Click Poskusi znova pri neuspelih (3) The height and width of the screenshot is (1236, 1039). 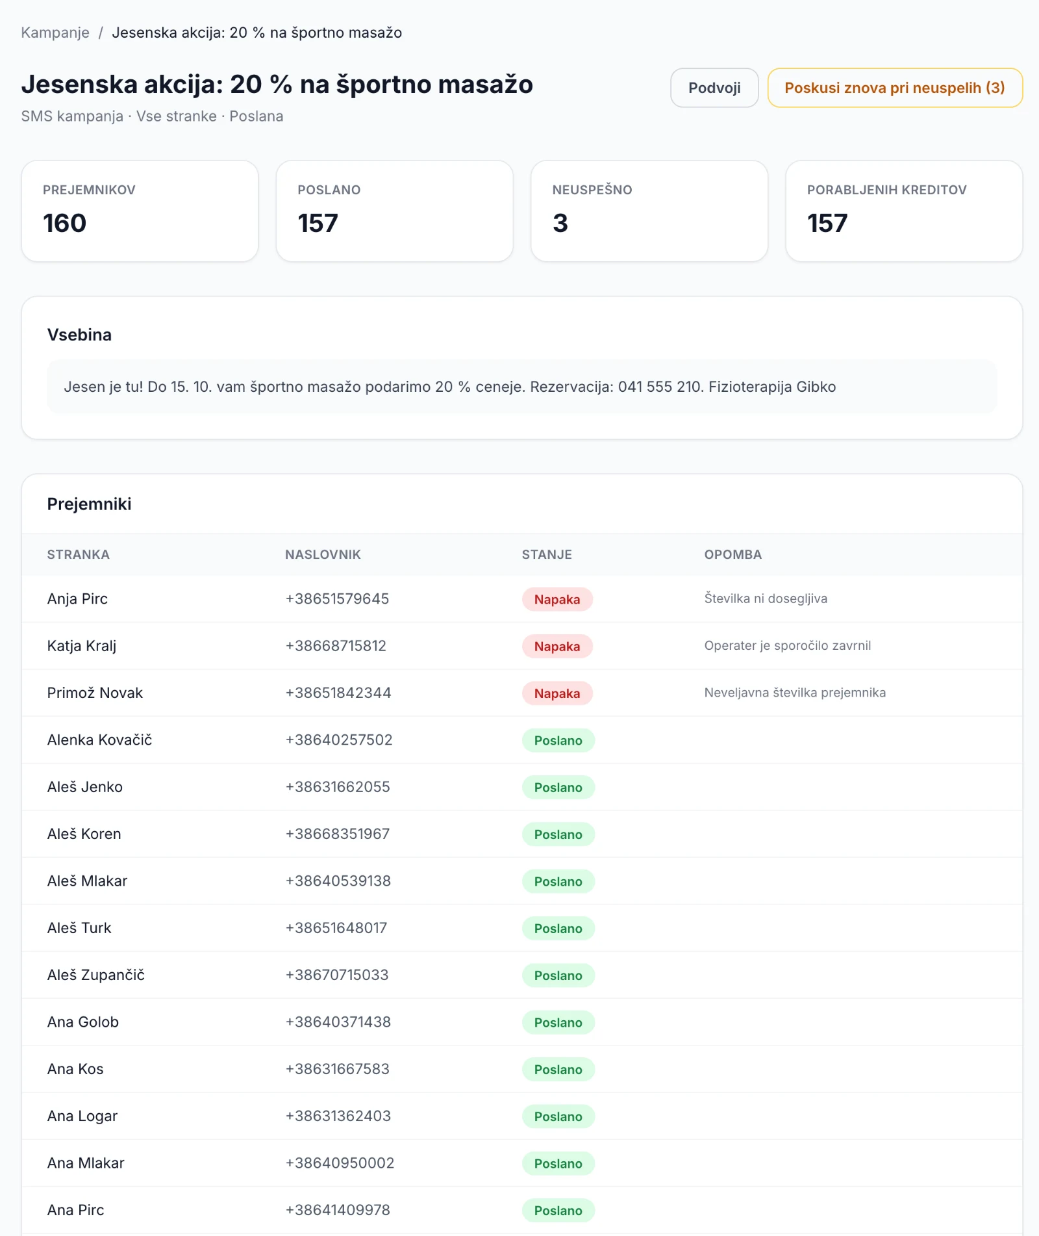tap(895, 88)
